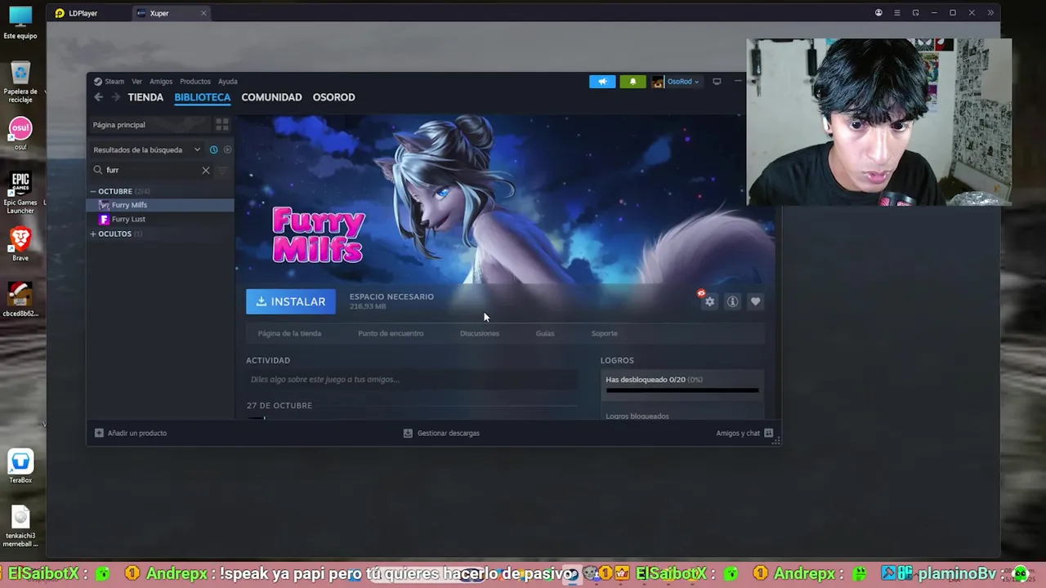Open the game settings gear icon
Viewport: 1046px width, 588px height.
[709, 302]
